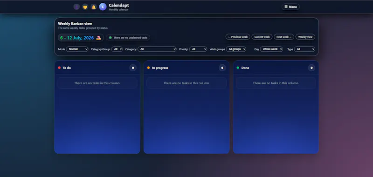Open the Priority dropdown
The width and height of the screenshot is (373, 177).
click(x=198, y=49)
